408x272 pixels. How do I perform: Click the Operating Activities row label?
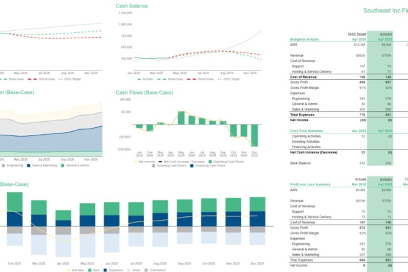click(x=306, y=137)
